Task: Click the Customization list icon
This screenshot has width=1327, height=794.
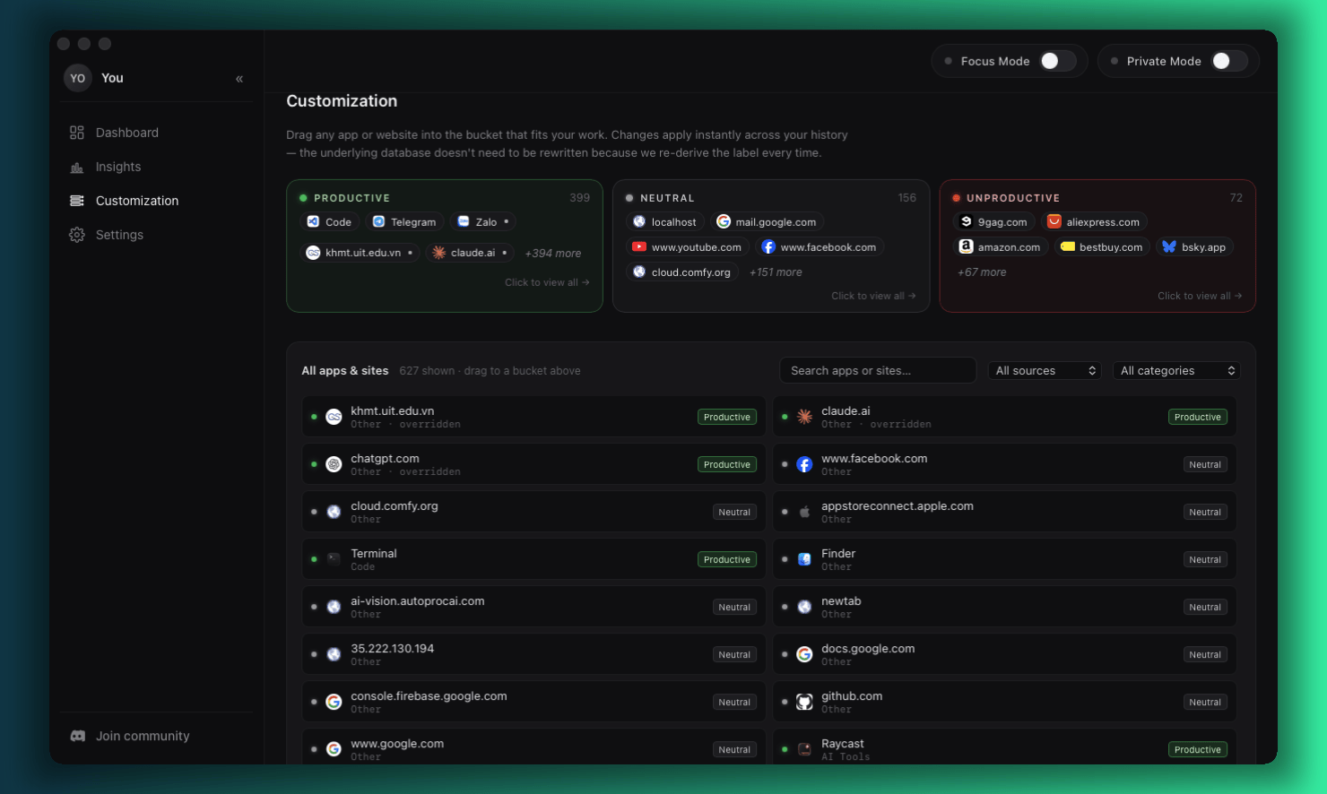Action: 77,201
